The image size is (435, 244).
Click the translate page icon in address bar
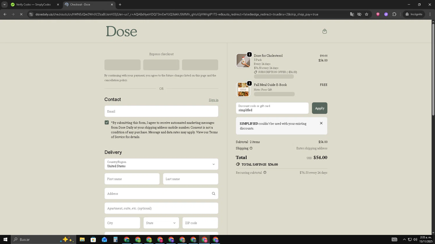[352, 14]
